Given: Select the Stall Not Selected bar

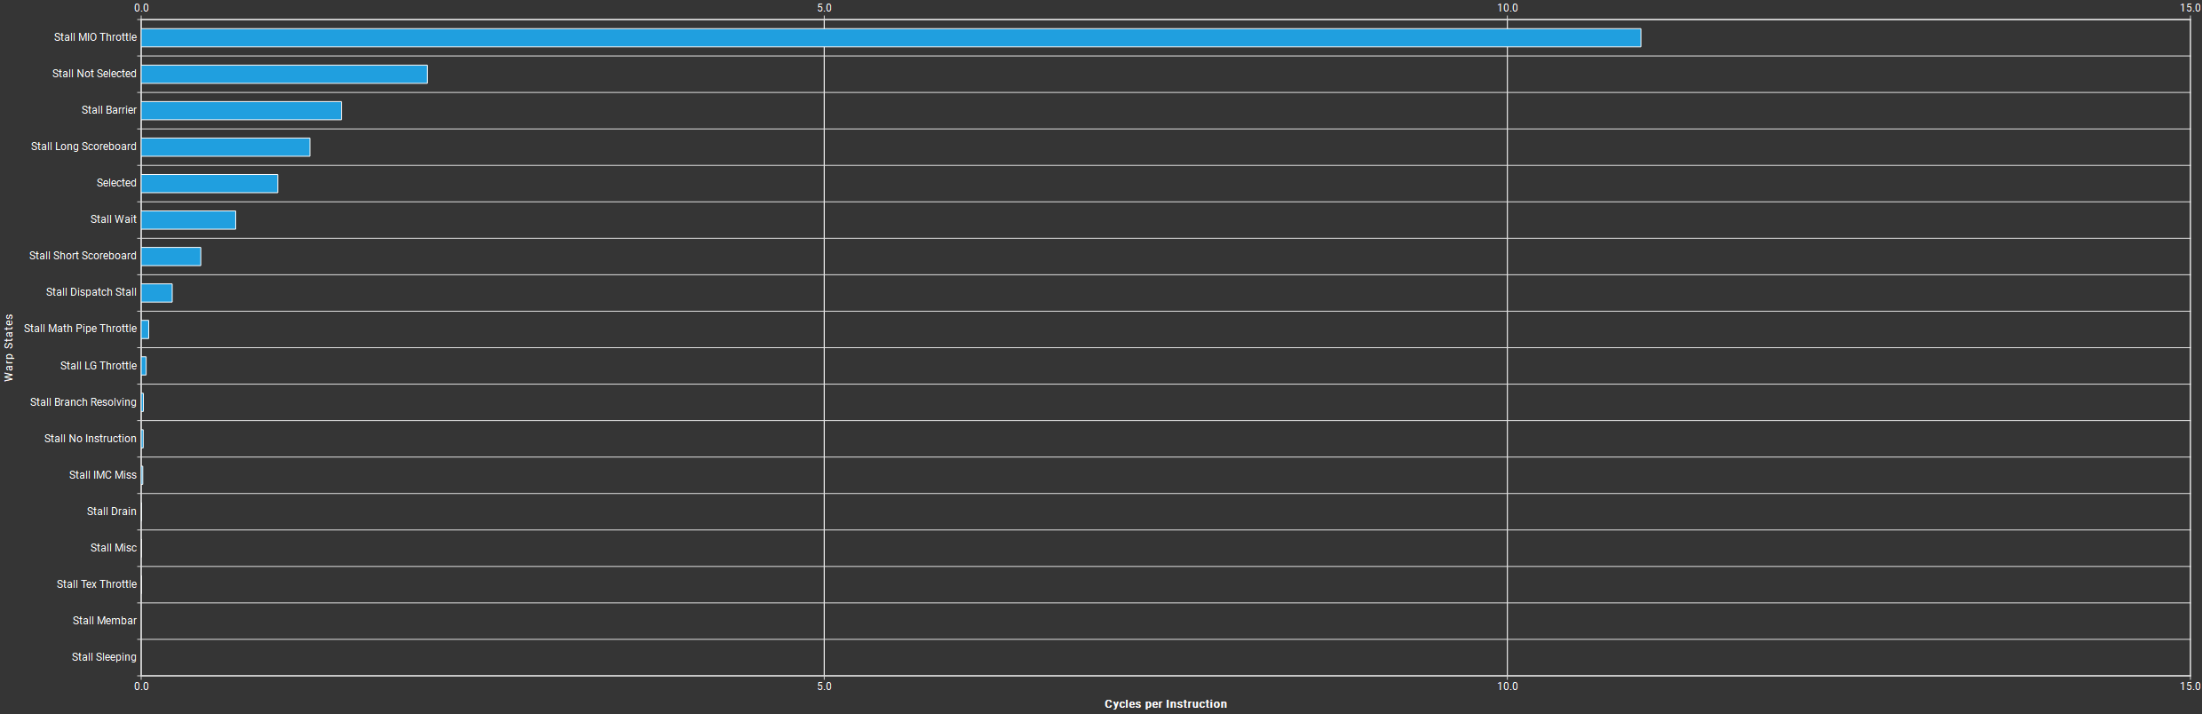Looking at the screenshot, I should tap(284, 74).
